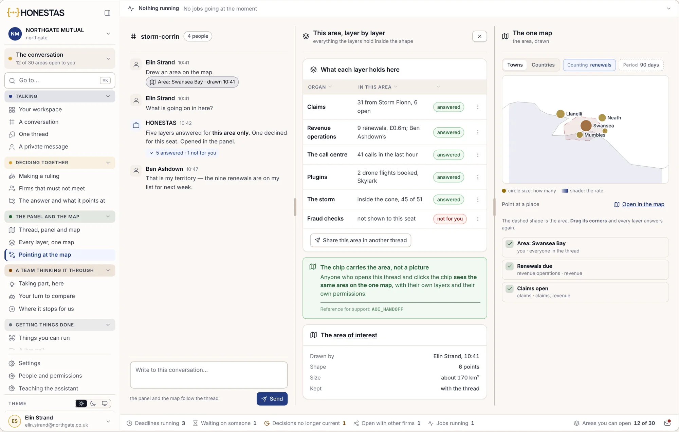Switch to the Towns tab
Image resolution: width=679 pixels, height=432 pixels.
point(515,65)
